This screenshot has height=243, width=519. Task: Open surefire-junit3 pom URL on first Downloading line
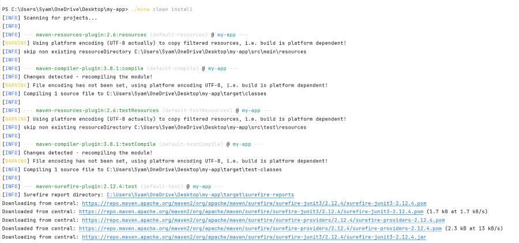[x=254, y=203]
